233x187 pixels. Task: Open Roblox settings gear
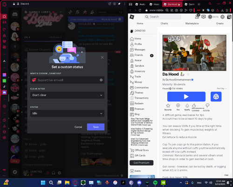[x=222, y=17]
